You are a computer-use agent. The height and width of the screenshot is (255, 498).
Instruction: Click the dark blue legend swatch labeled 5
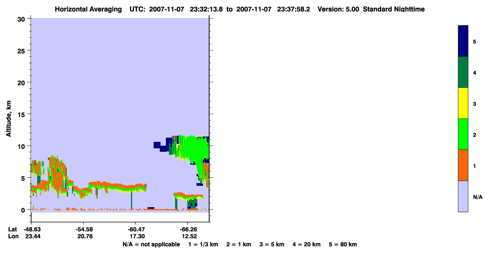click(x=463, y=41)
